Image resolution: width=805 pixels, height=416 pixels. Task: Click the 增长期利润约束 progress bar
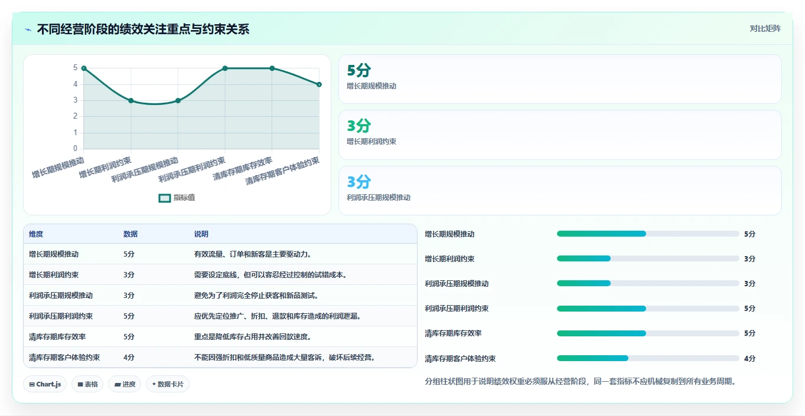(648, 258)
